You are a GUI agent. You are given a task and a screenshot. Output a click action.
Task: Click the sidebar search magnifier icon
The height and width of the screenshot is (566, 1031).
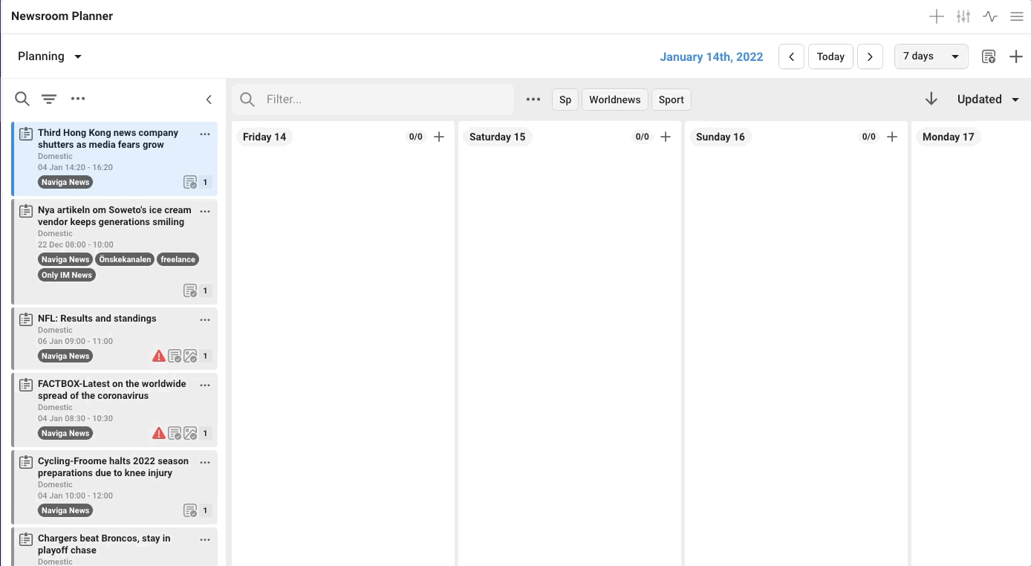click(x=22, y=99)
